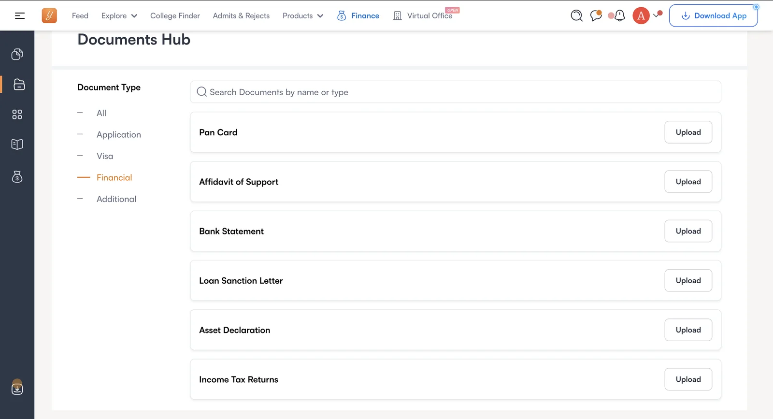The width and height of the screenshot is (773, 419).
Task: Open the hamburger menu icon
Action: pos(20,16)
